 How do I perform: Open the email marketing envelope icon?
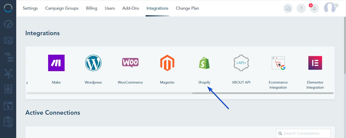coord(8,41)
